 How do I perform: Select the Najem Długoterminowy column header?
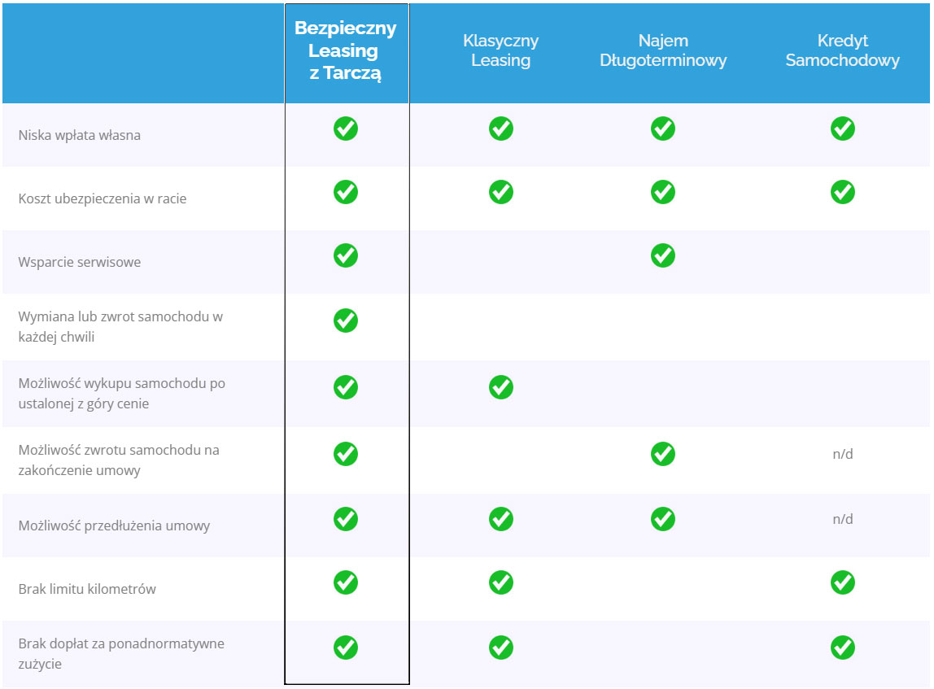[x=663, y=50]
